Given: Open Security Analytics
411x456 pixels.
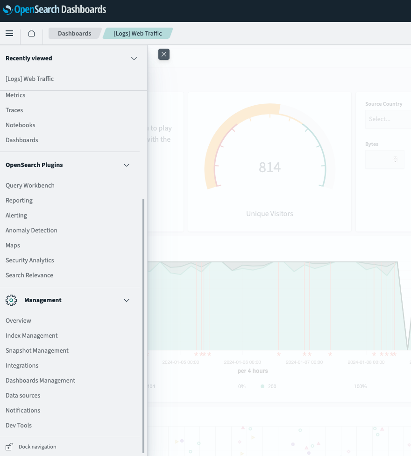Looking at the screenshot, I should point(29,261).
